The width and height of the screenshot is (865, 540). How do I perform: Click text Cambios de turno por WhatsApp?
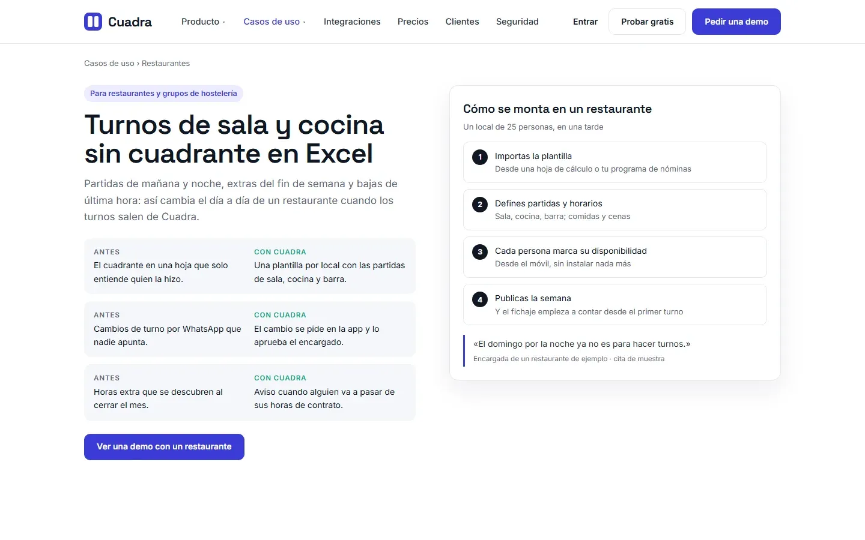tap(168, 335)
